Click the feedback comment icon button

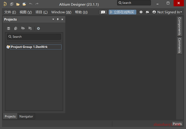(x=103, y=12)
